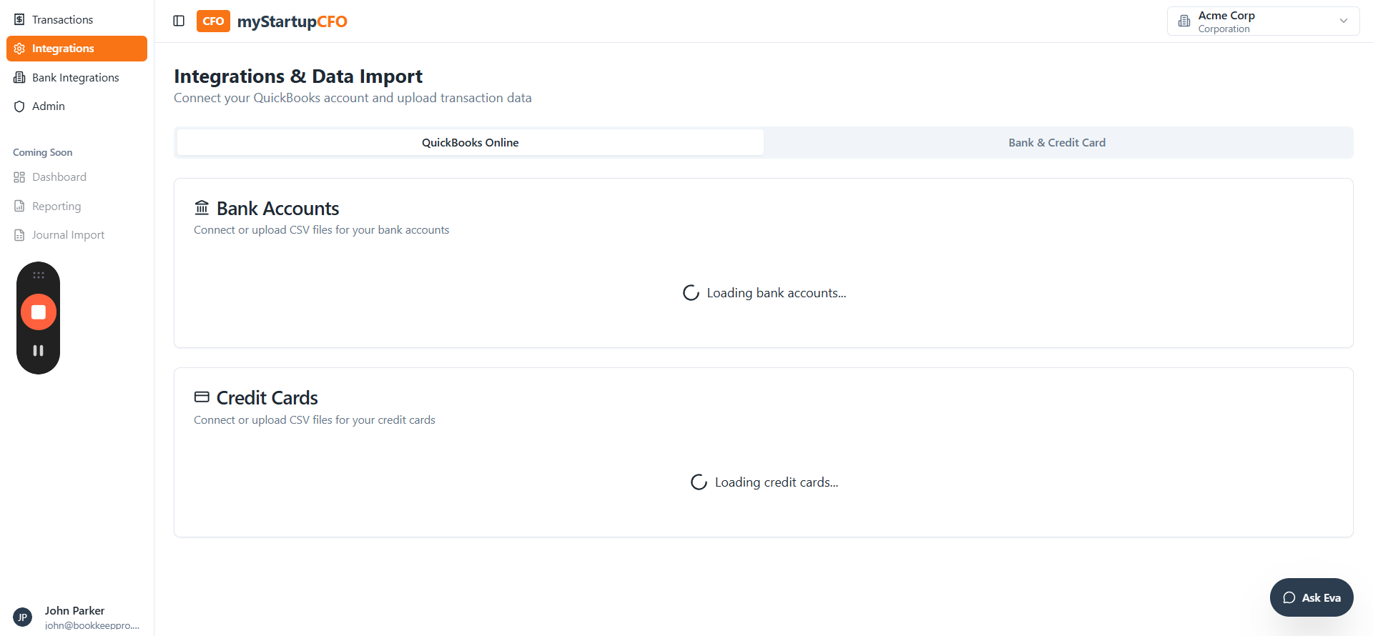Image resolution: width=1373 pixels, height=636 pixels.
Task: Click the JP user avatar
Action: tap(23, 617)
